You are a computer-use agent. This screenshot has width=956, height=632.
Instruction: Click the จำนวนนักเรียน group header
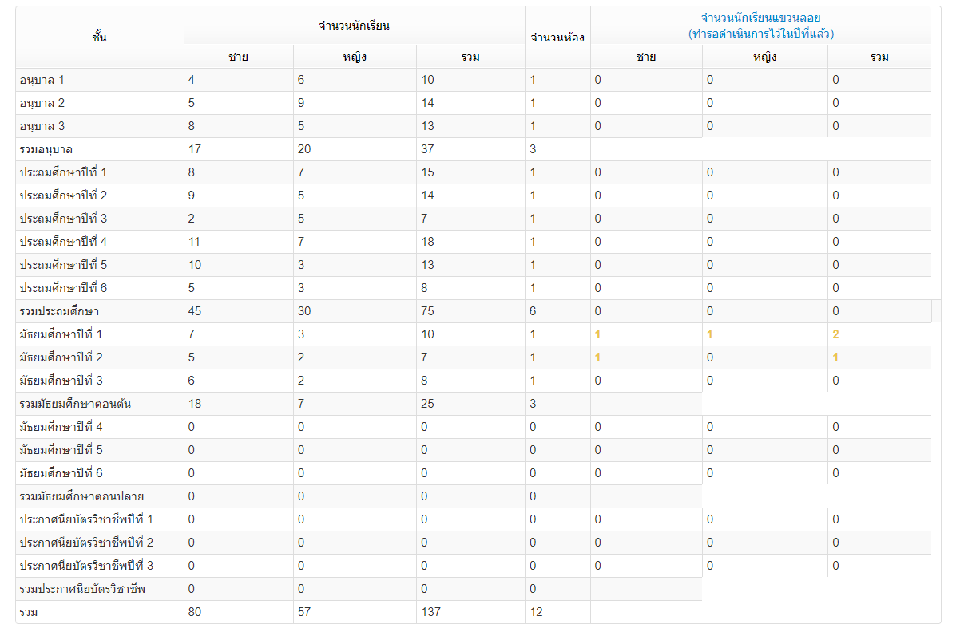pyautogui.click(x=354, y=26)
